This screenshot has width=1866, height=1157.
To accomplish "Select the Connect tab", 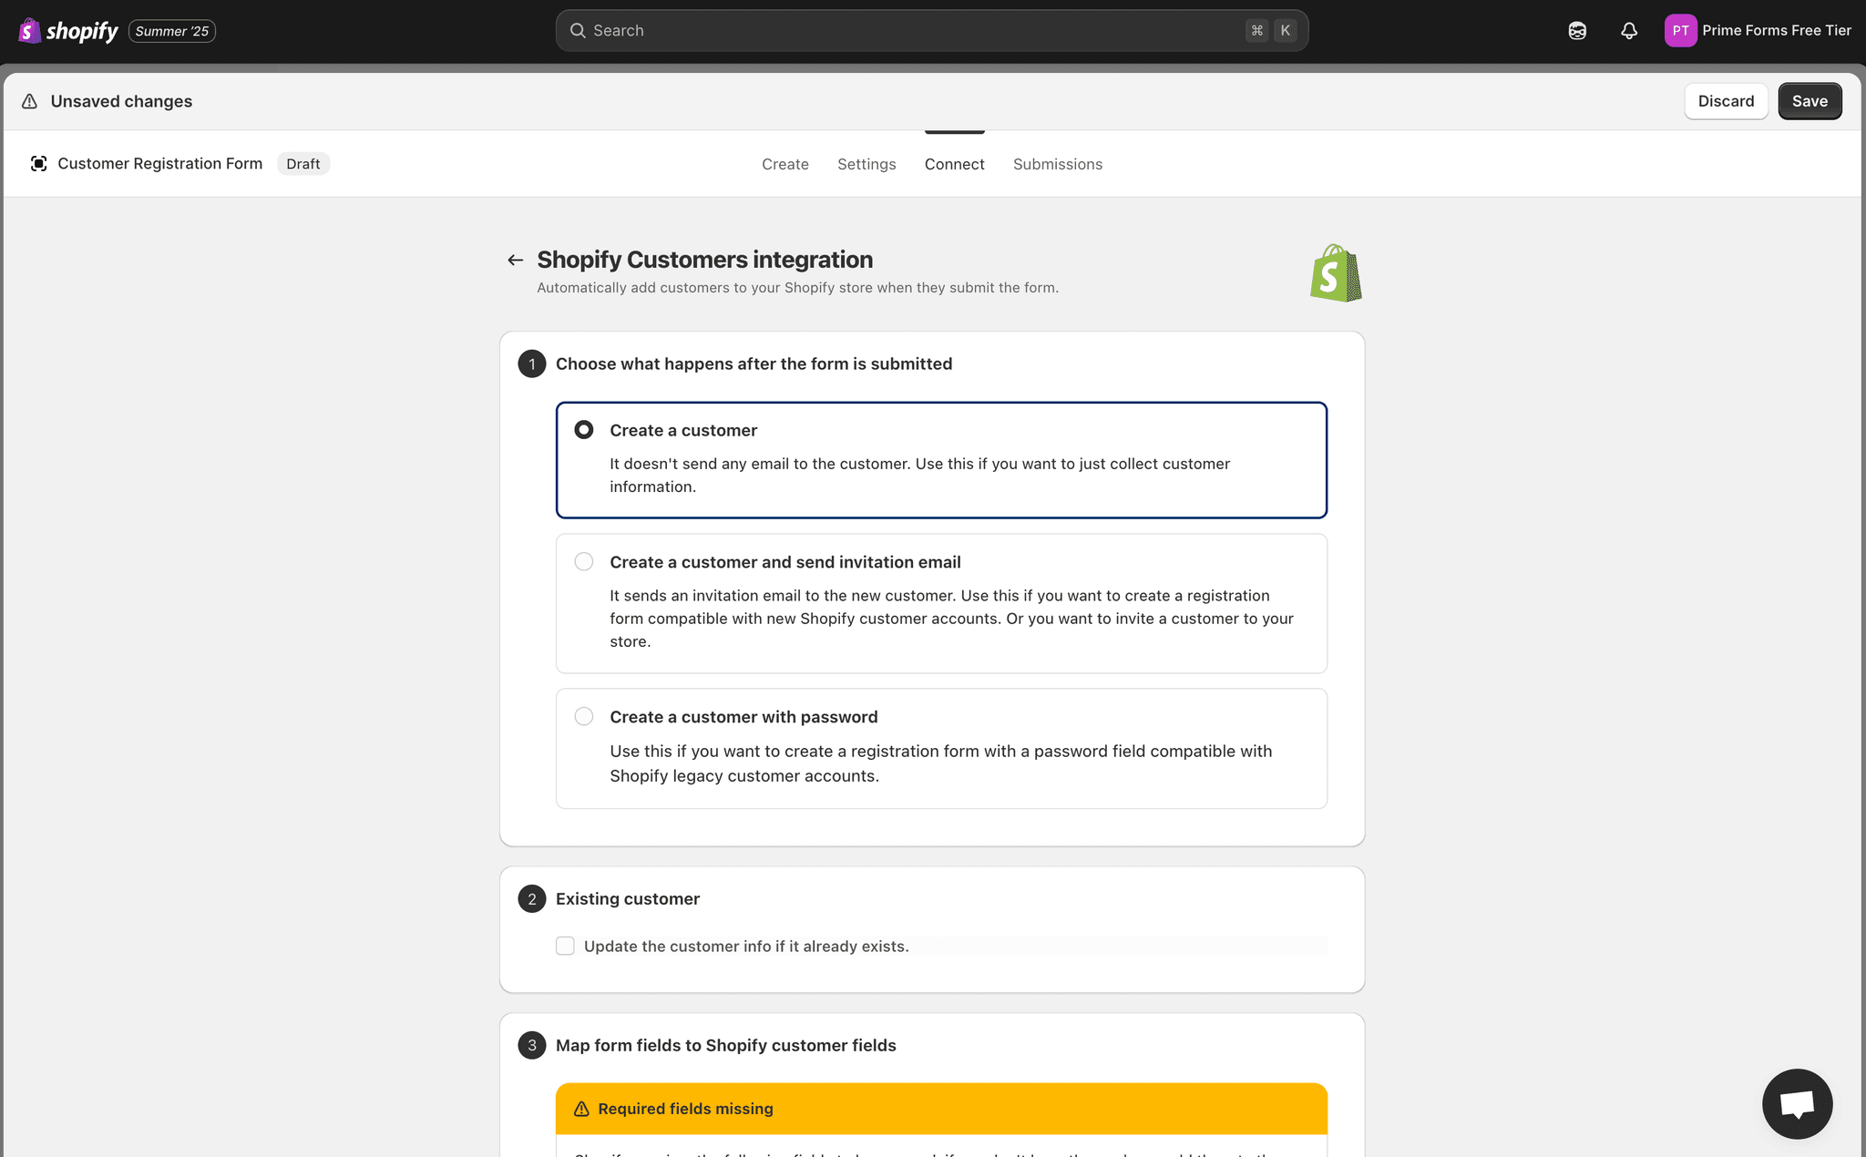I will (x=954, y=164).
